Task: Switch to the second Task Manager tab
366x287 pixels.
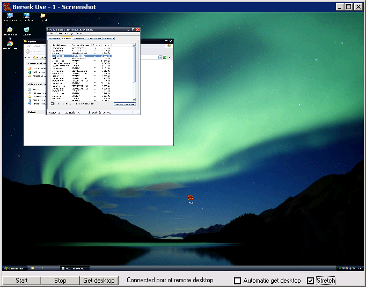Action: (x=67, y=38)
